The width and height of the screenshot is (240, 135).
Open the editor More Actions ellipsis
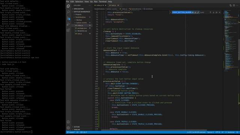point(237,5)
